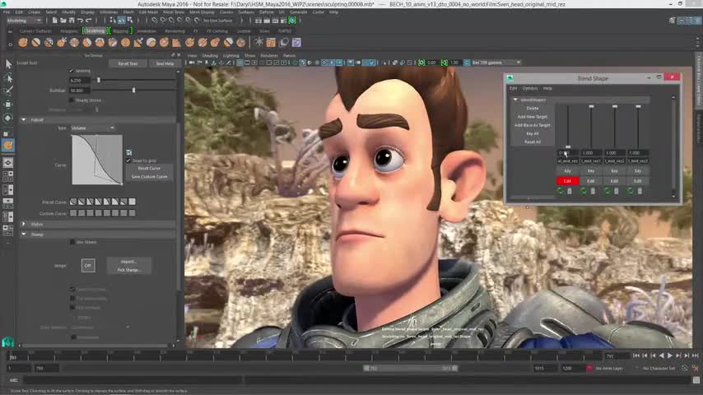Click the Tool Help button
Image resolution: width=703 pixels, height=395 pixels.
[x=165, y=63]
